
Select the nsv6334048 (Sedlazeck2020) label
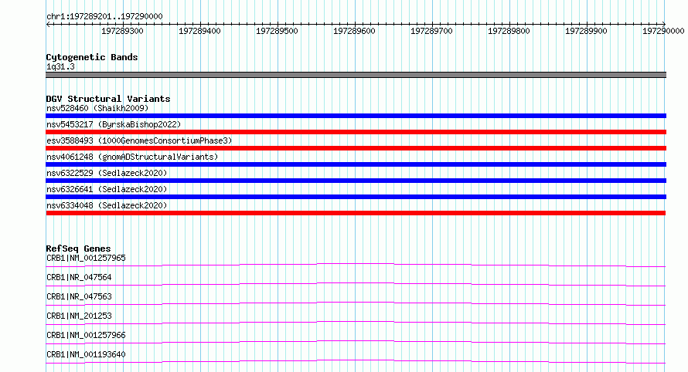coord(107,205)
